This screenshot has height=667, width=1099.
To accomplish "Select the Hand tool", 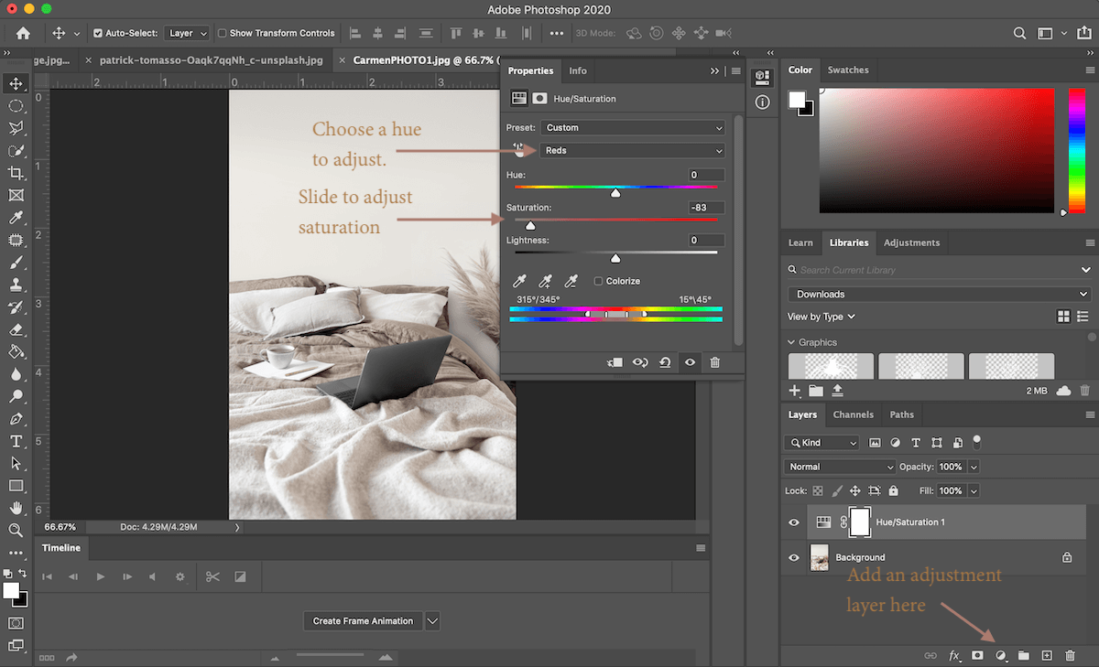I will (16, 508).
